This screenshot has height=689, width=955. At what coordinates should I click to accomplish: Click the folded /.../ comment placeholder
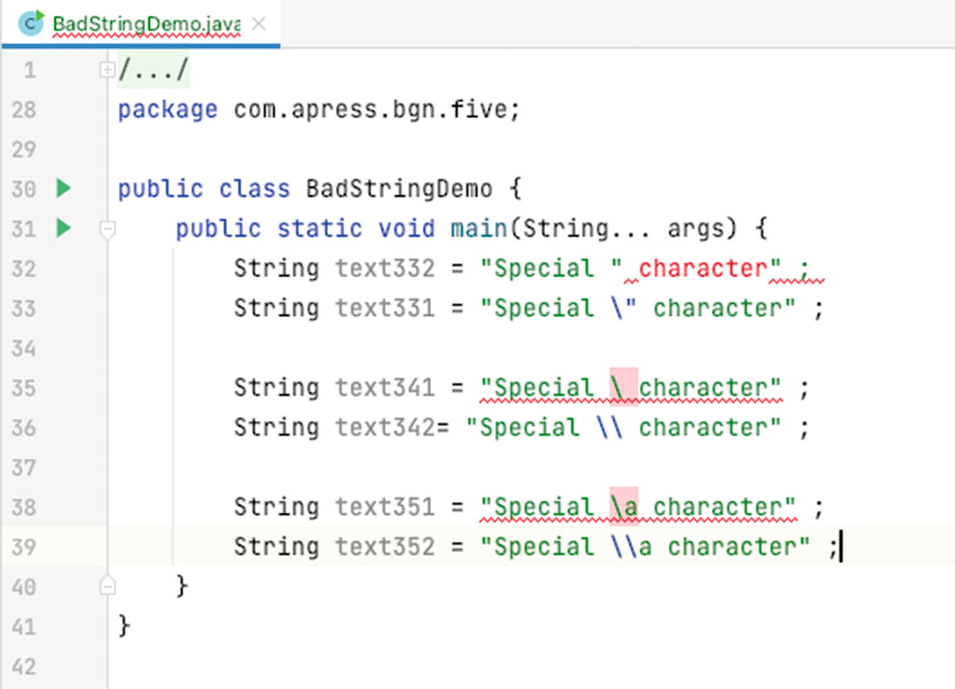tap(154, 69)
